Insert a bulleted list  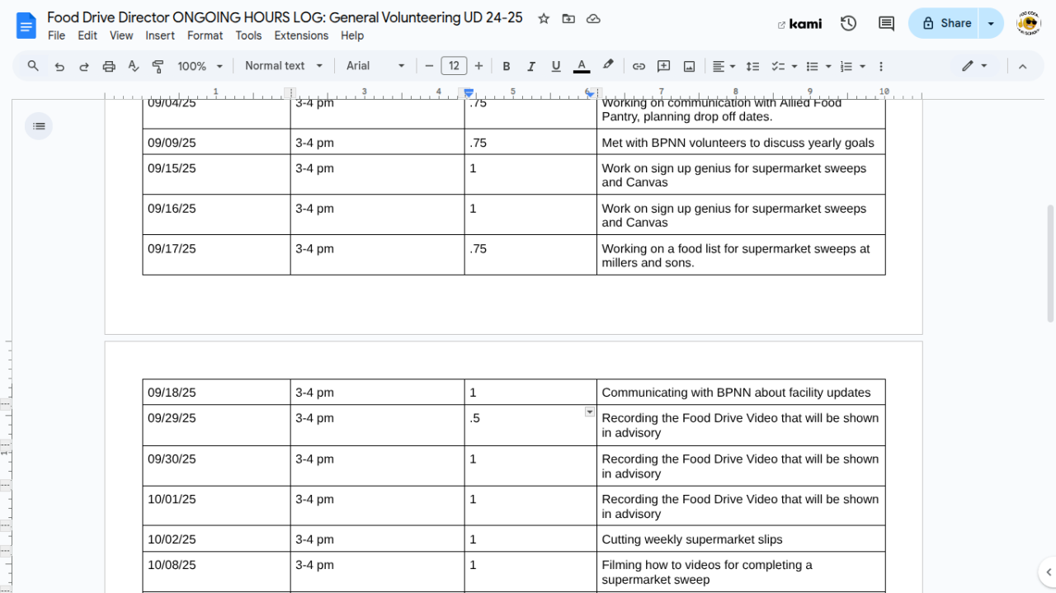point(812,66)
